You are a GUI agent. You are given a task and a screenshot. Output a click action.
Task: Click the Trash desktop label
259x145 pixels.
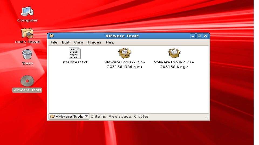click(28, 63)
